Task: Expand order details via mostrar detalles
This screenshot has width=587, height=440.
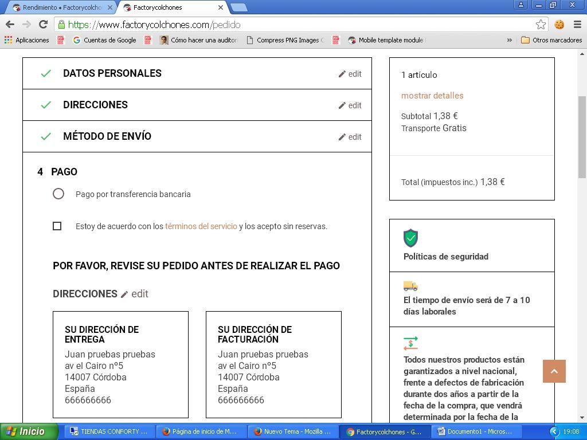Action: pos(432,96)
